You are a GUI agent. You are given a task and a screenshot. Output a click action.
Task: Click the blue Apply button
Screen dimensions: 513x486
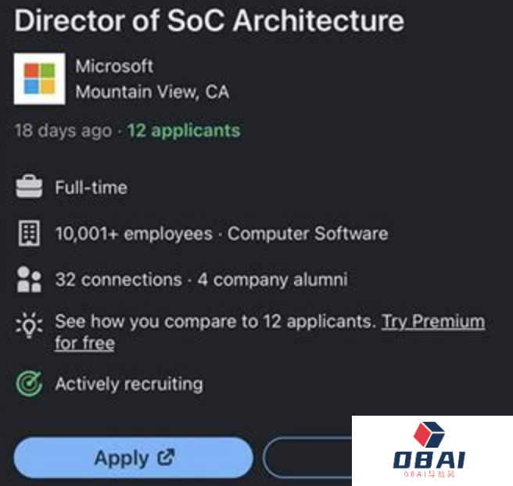(134, 458)
